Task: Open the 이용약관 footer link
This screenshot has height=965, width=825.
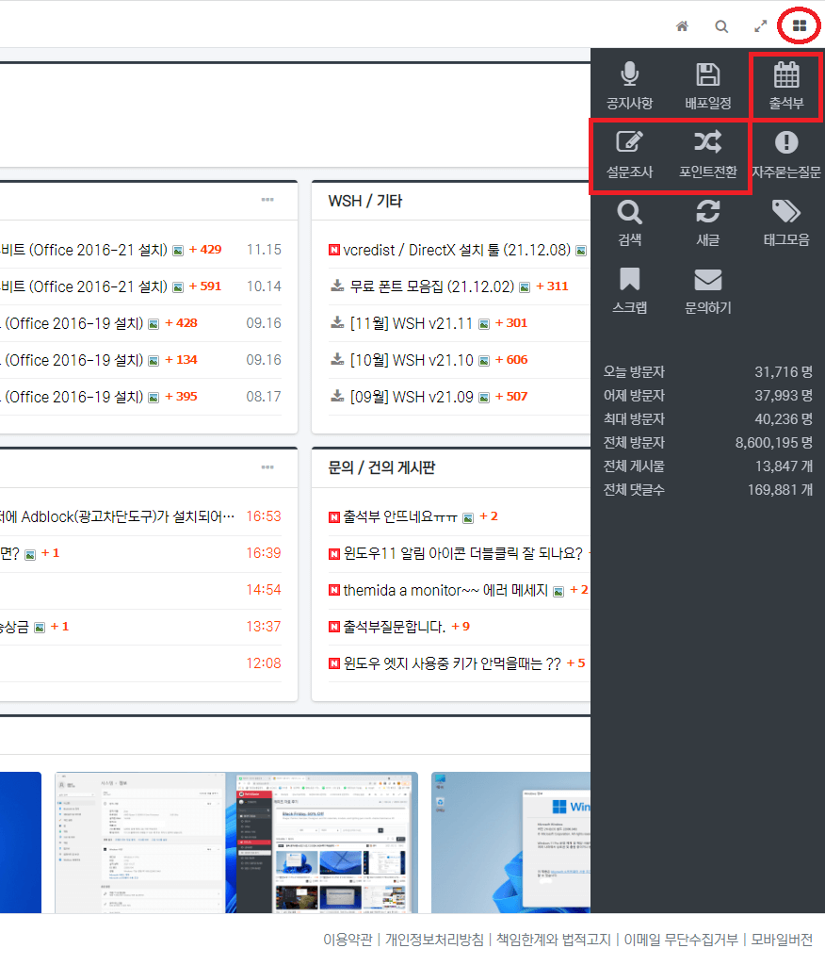Action: [x=348, y=940]
